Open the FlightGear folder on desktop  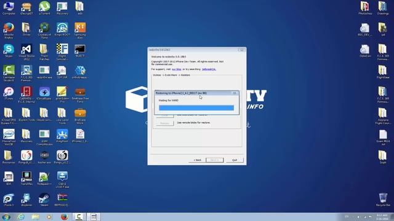tap(383, 72)
